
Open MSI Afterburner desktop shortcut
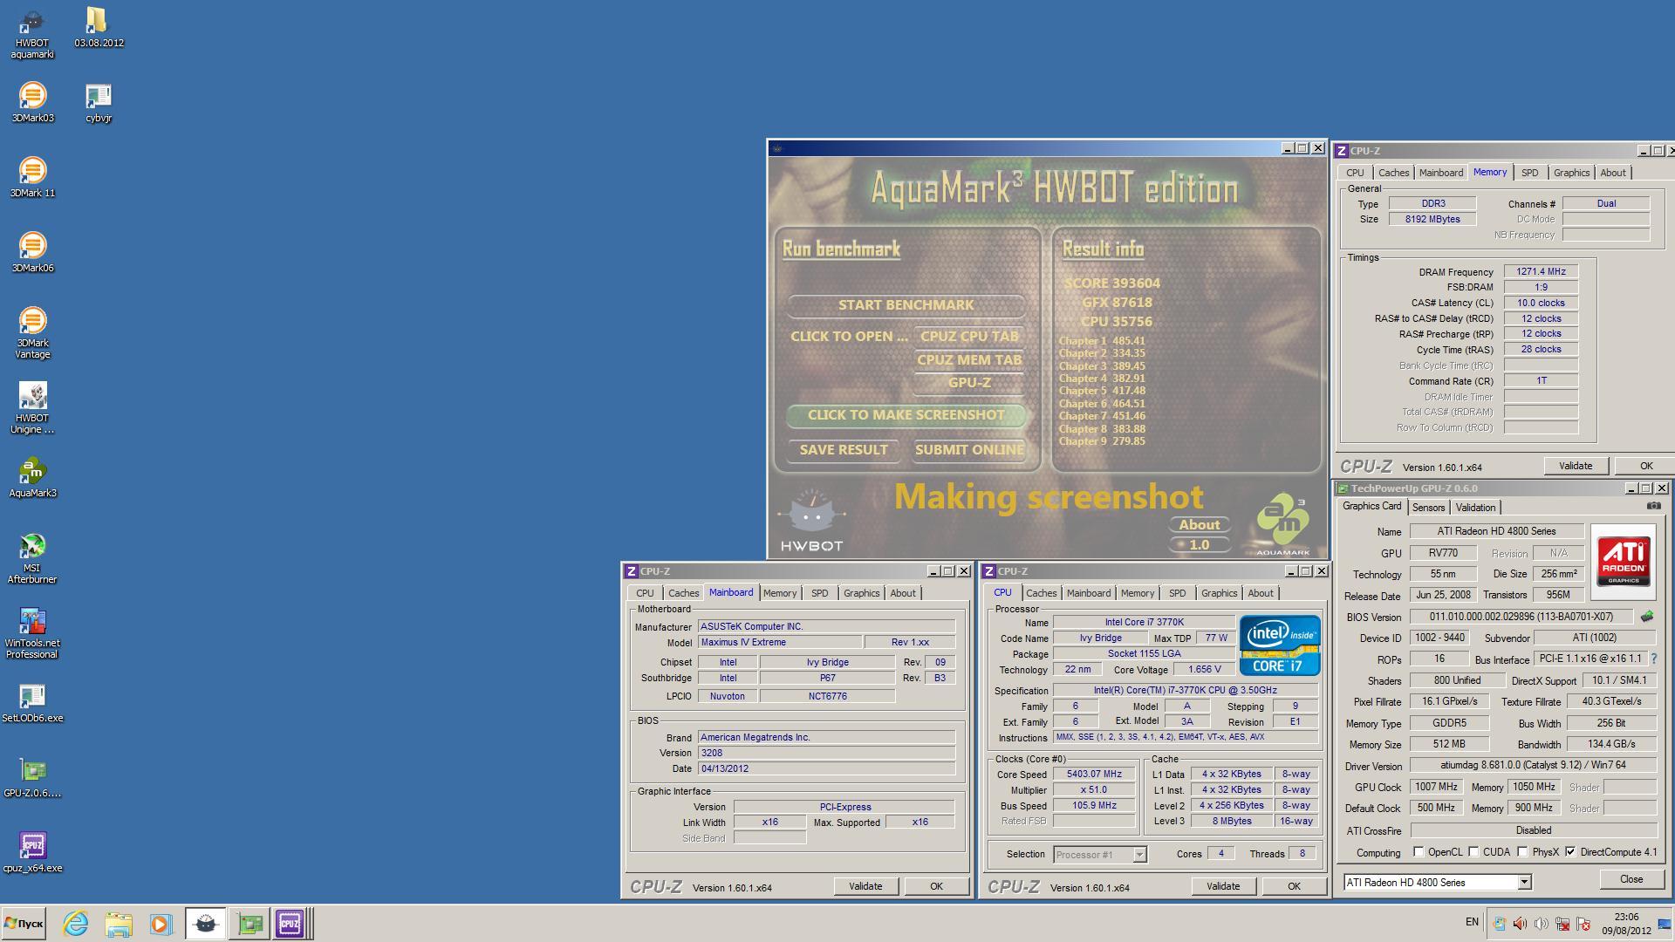(x=32, y=558)
